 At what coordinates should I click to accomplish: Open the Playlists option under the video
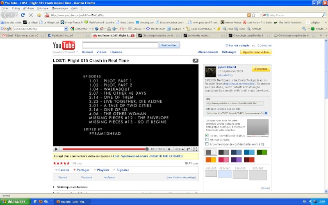coord(101,170)
